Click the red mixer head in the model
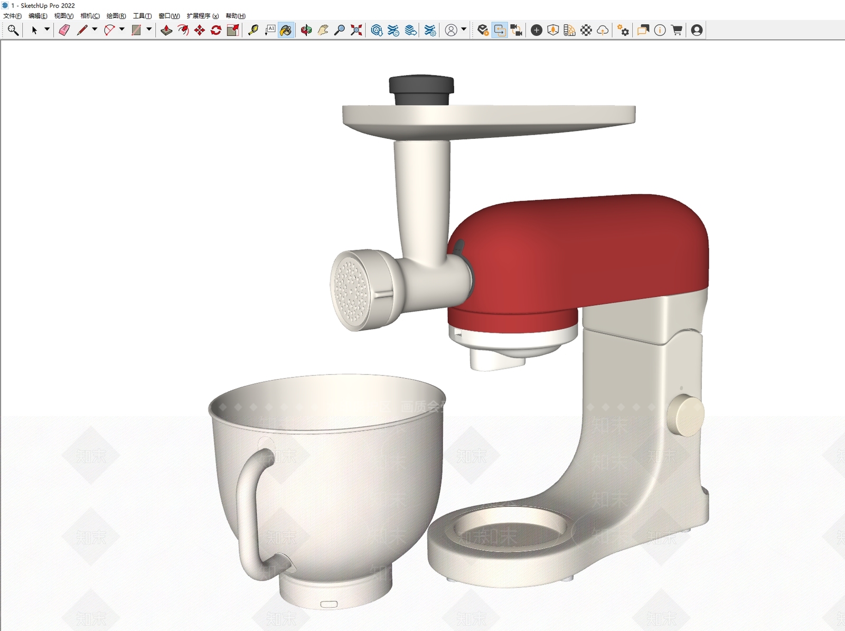This screenshot has height=631, width=845. click(x=581, y=253)
